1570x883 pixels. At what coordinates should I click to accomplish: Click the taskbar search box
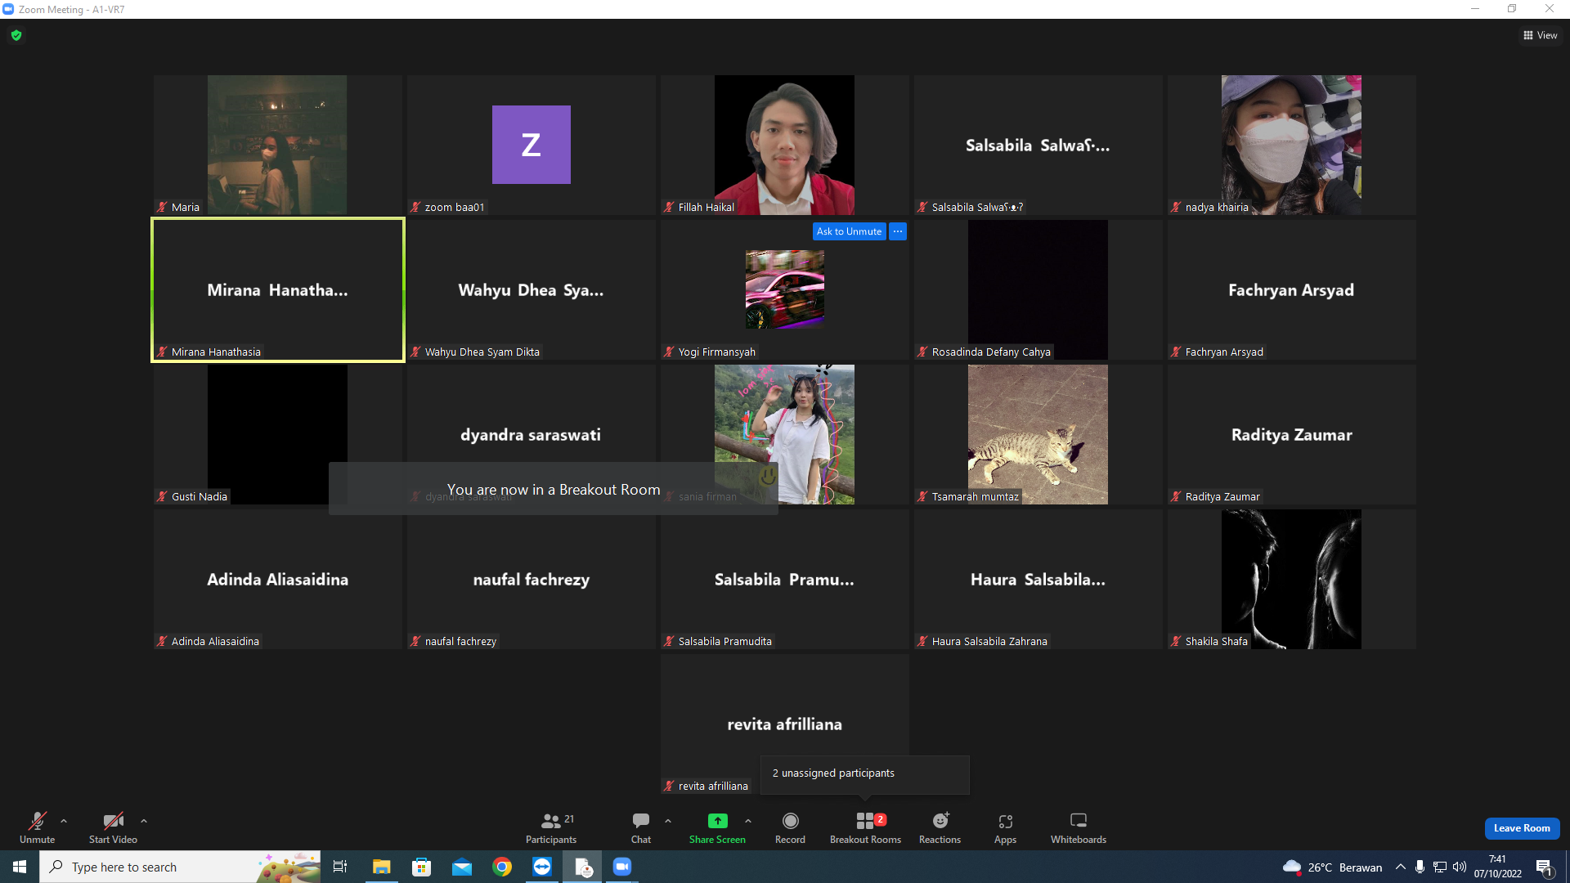click(x=180, y=867)
